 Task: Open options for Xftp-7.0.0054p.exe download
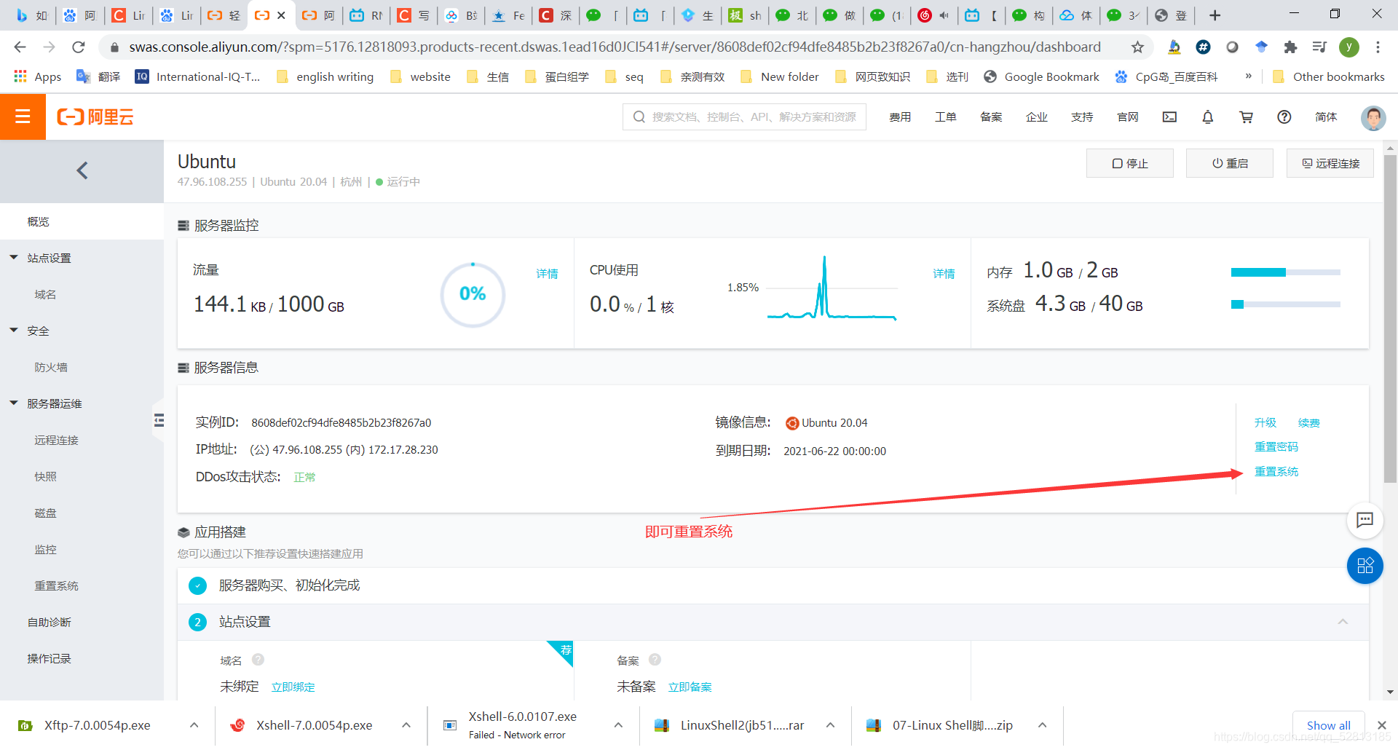click(194, 725)
